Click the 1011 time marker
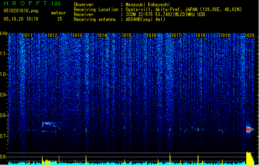Image resolution: width=259 pixels, height=165 pixels. click(28, 35)
